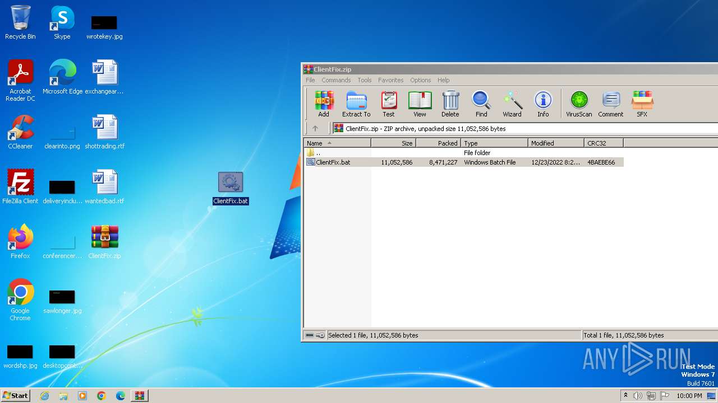Sort by the Packed column header
The image size is (718, 403).
(438, 143)
